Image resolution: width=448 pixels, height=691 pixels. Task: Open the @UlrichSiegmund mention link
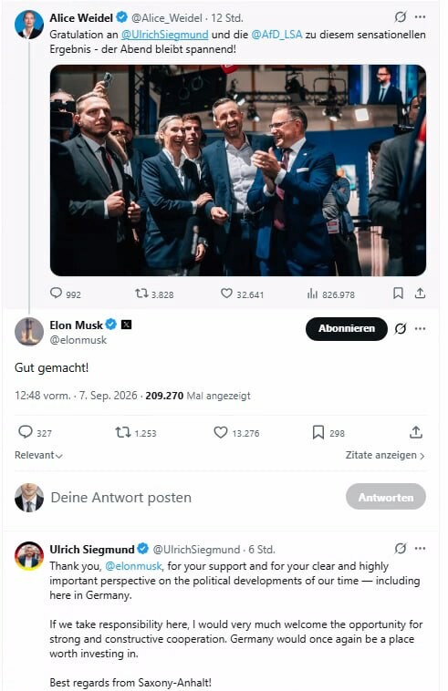[x=164, y=35]
